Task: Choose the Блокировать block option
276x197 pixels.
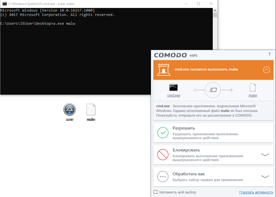Action: pyautogui.click(x=213, y=155)
